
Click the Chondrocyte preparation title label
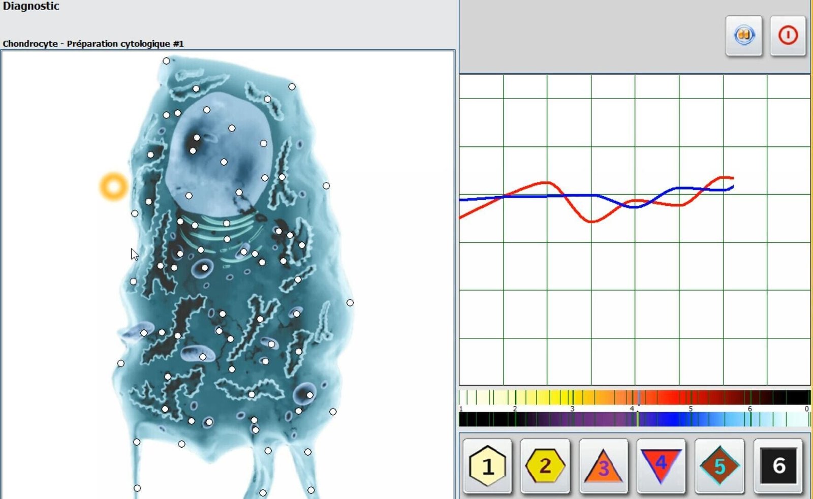pyautogui.click(x=93, y=44)
